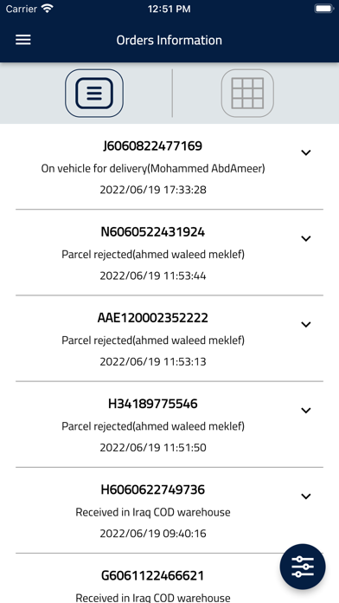Select order number J6060822477169
The width and height of the screenshot is (339, 603).
(x=153, y=146)
